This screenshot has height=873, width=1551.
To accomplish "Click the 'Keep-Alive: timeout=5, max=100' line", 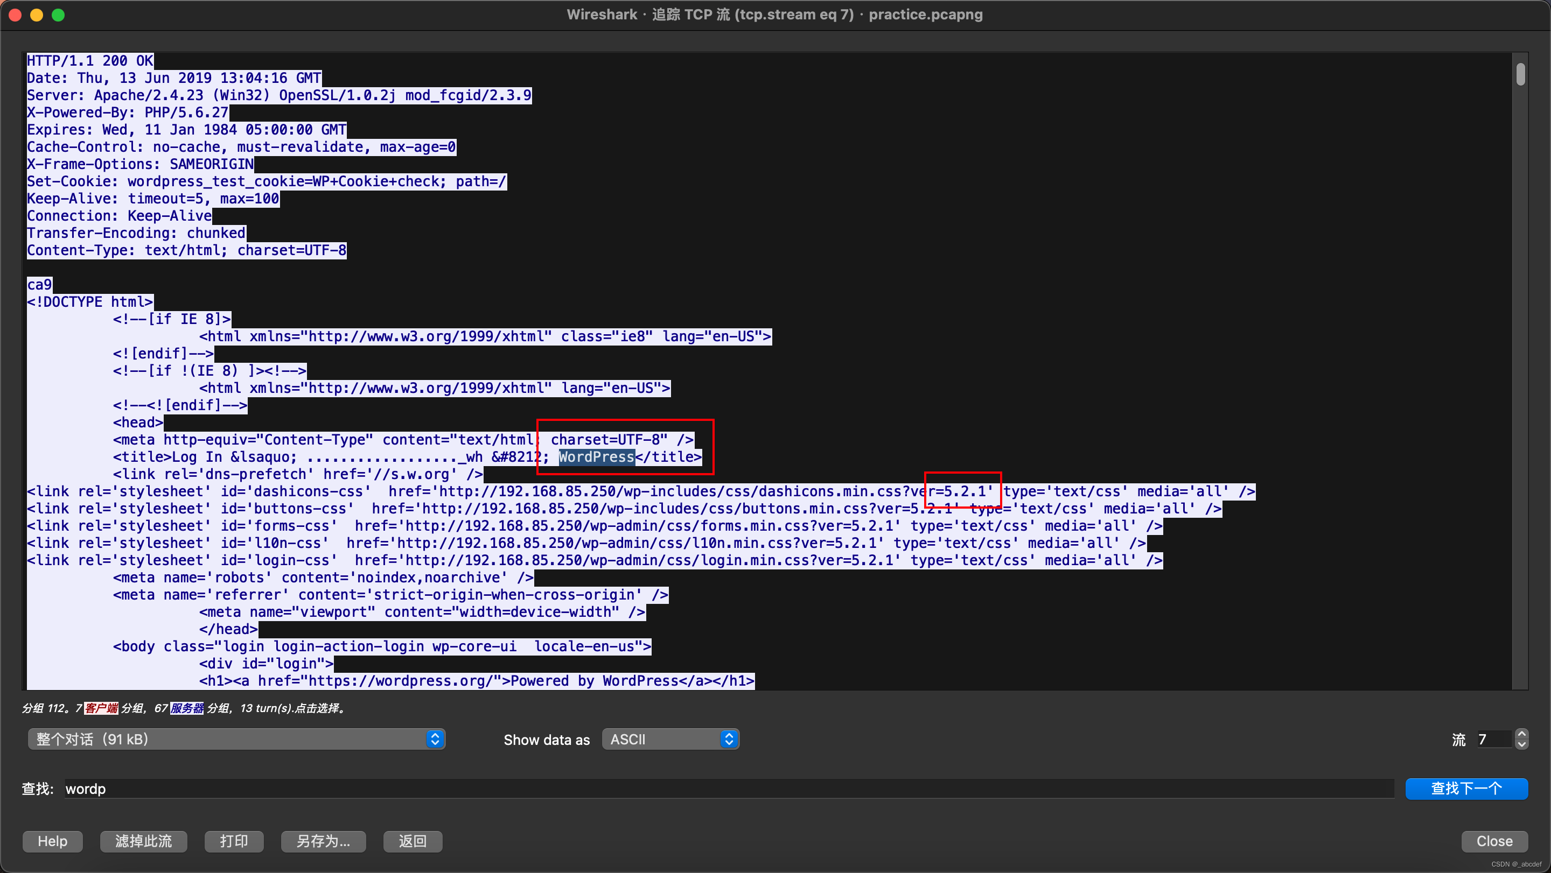I will tap(153, 199).
